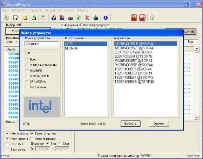Open the "Выбор ИМС" menu
The width and height of the screenshot is (203, 159).
(x=20, y=10)
